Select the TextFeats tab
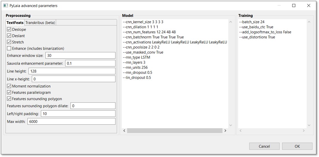The image size is (319, 157). click(x=15, y=23)
